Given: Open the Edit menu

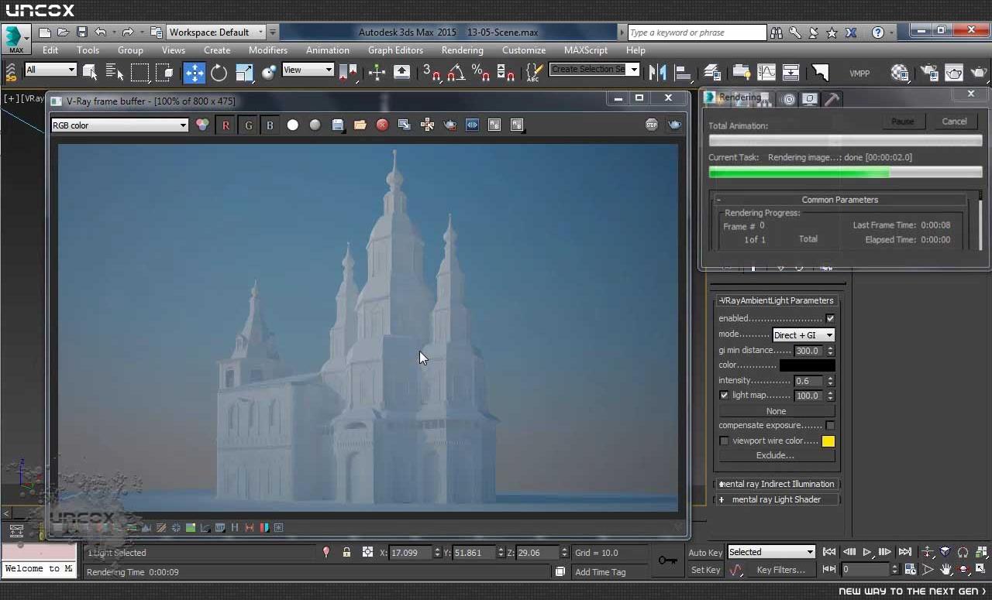Looking at the screenshot, I should 50,50.
